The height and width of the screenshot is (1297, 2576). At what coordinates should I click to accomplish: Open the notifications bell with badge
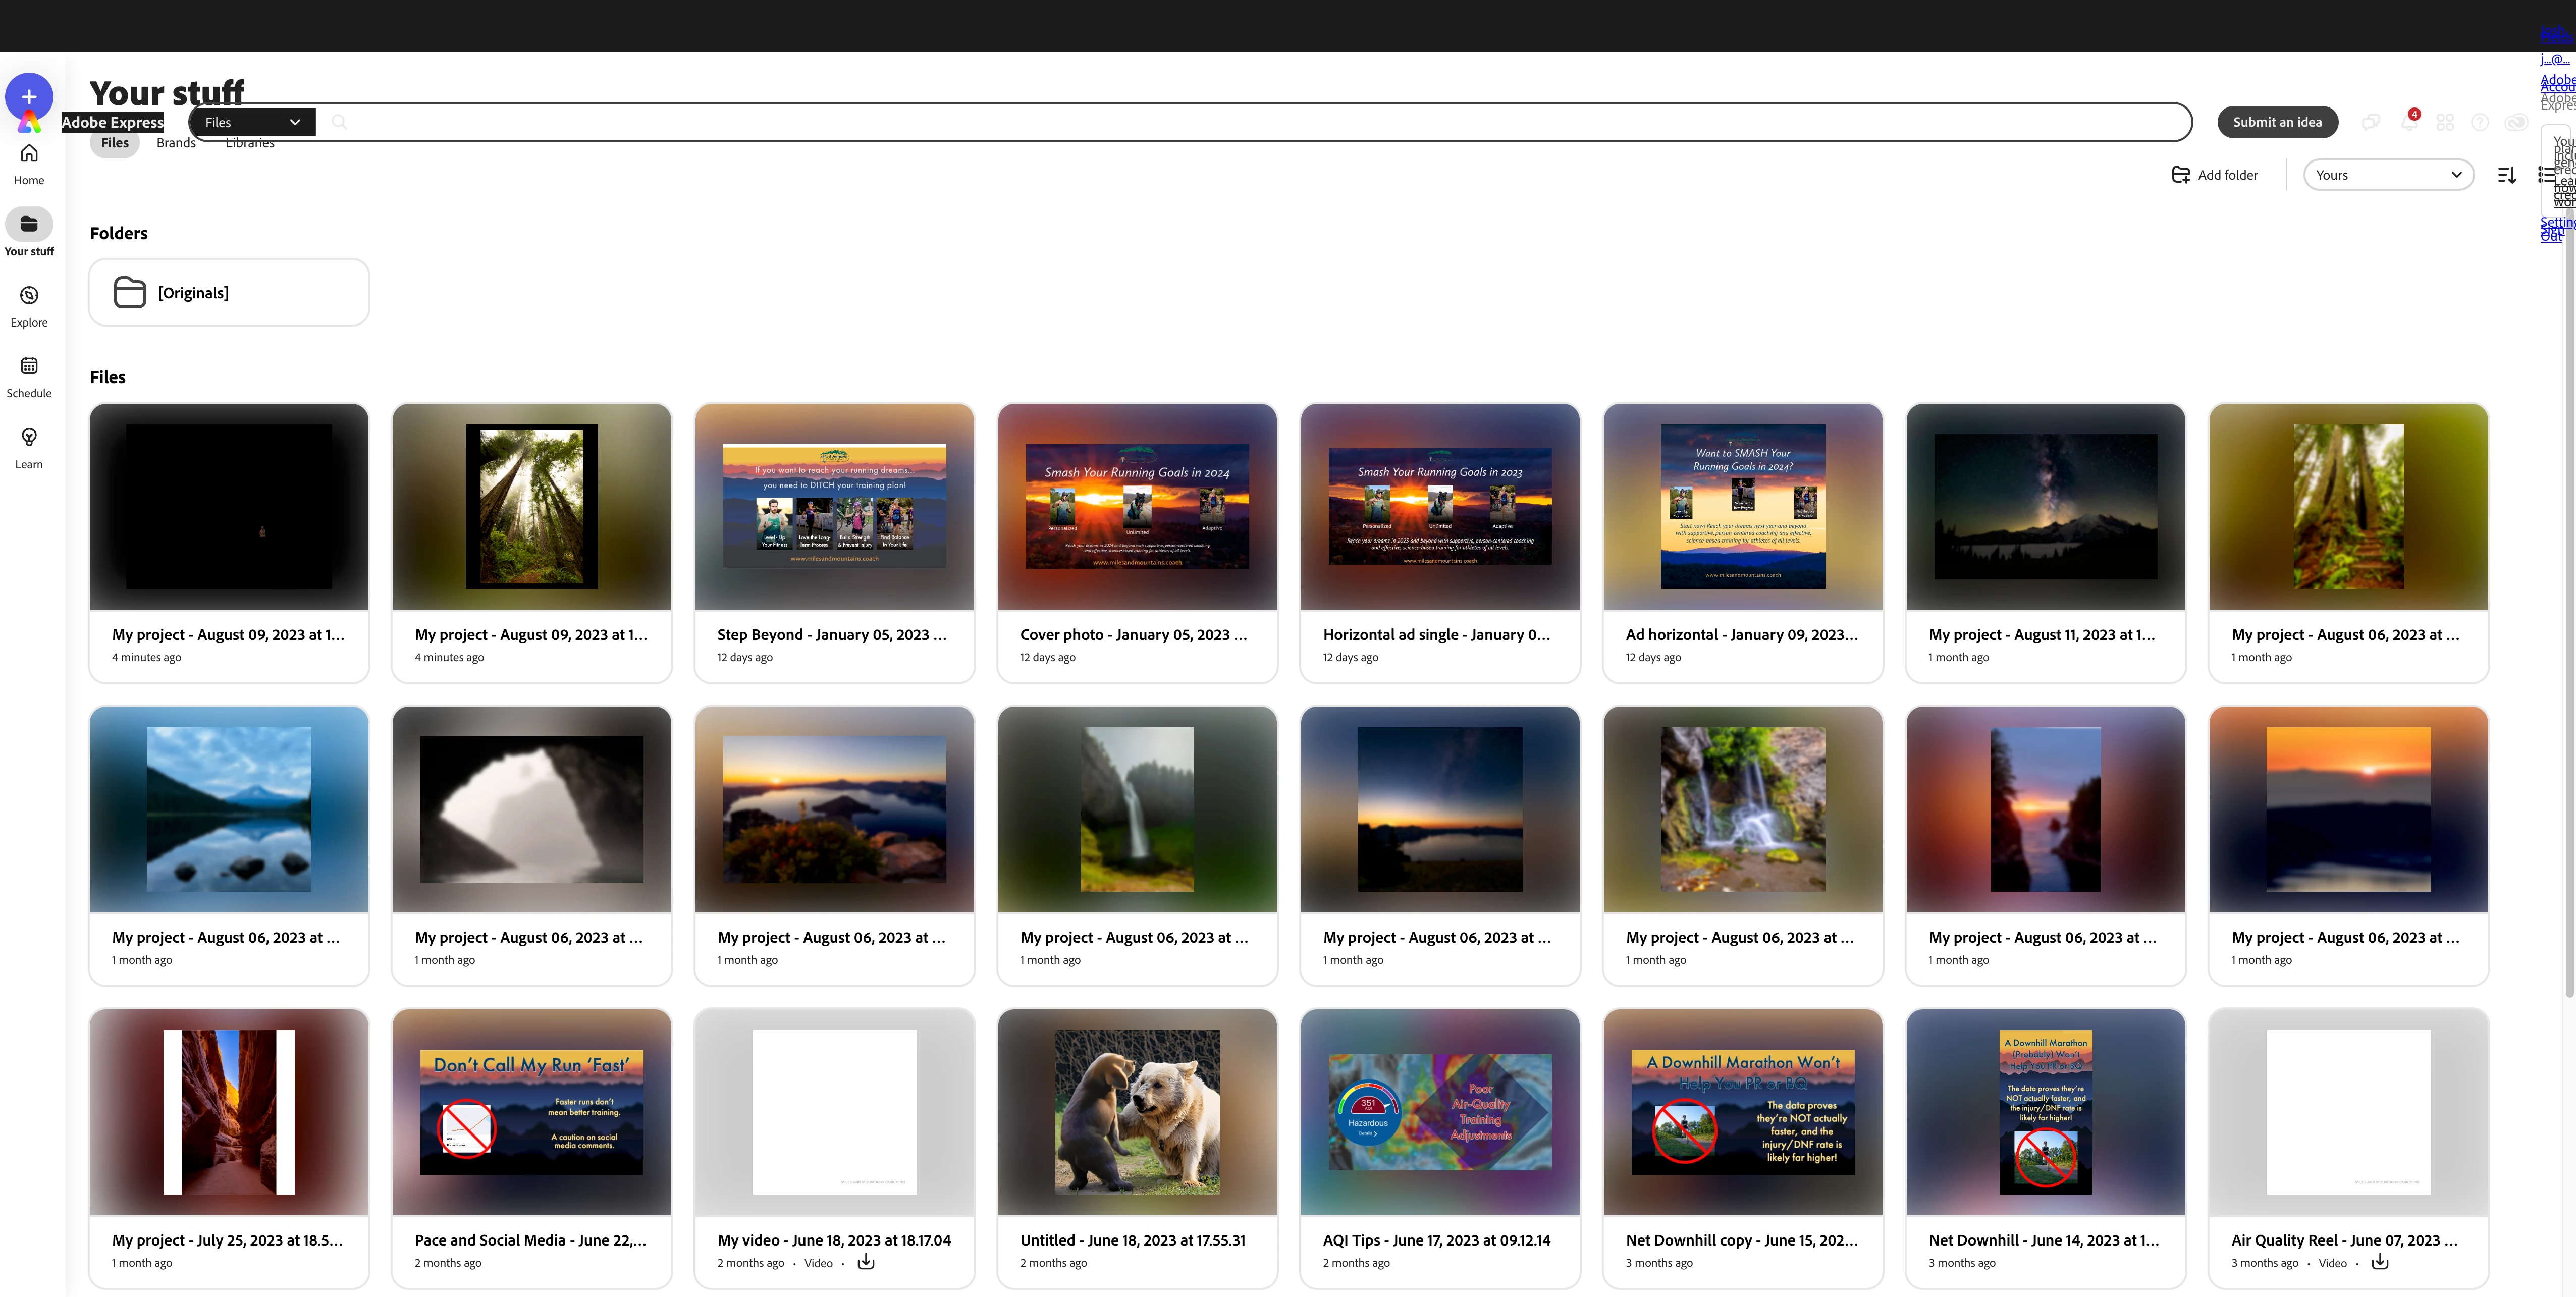click(x=2409, y=122)
